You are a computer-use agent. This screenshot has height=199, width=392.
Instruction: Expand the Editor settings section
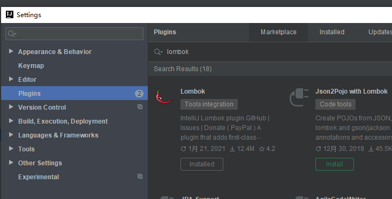[11, 79]
